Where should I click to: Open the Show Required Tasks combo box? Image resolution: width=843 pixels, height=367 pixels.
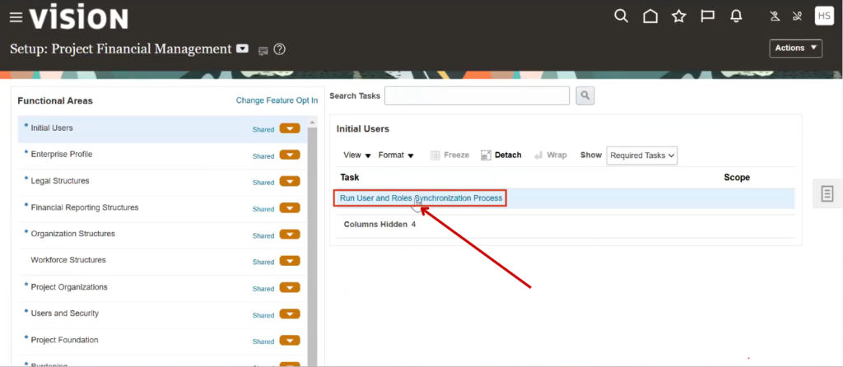coord(641,155)
